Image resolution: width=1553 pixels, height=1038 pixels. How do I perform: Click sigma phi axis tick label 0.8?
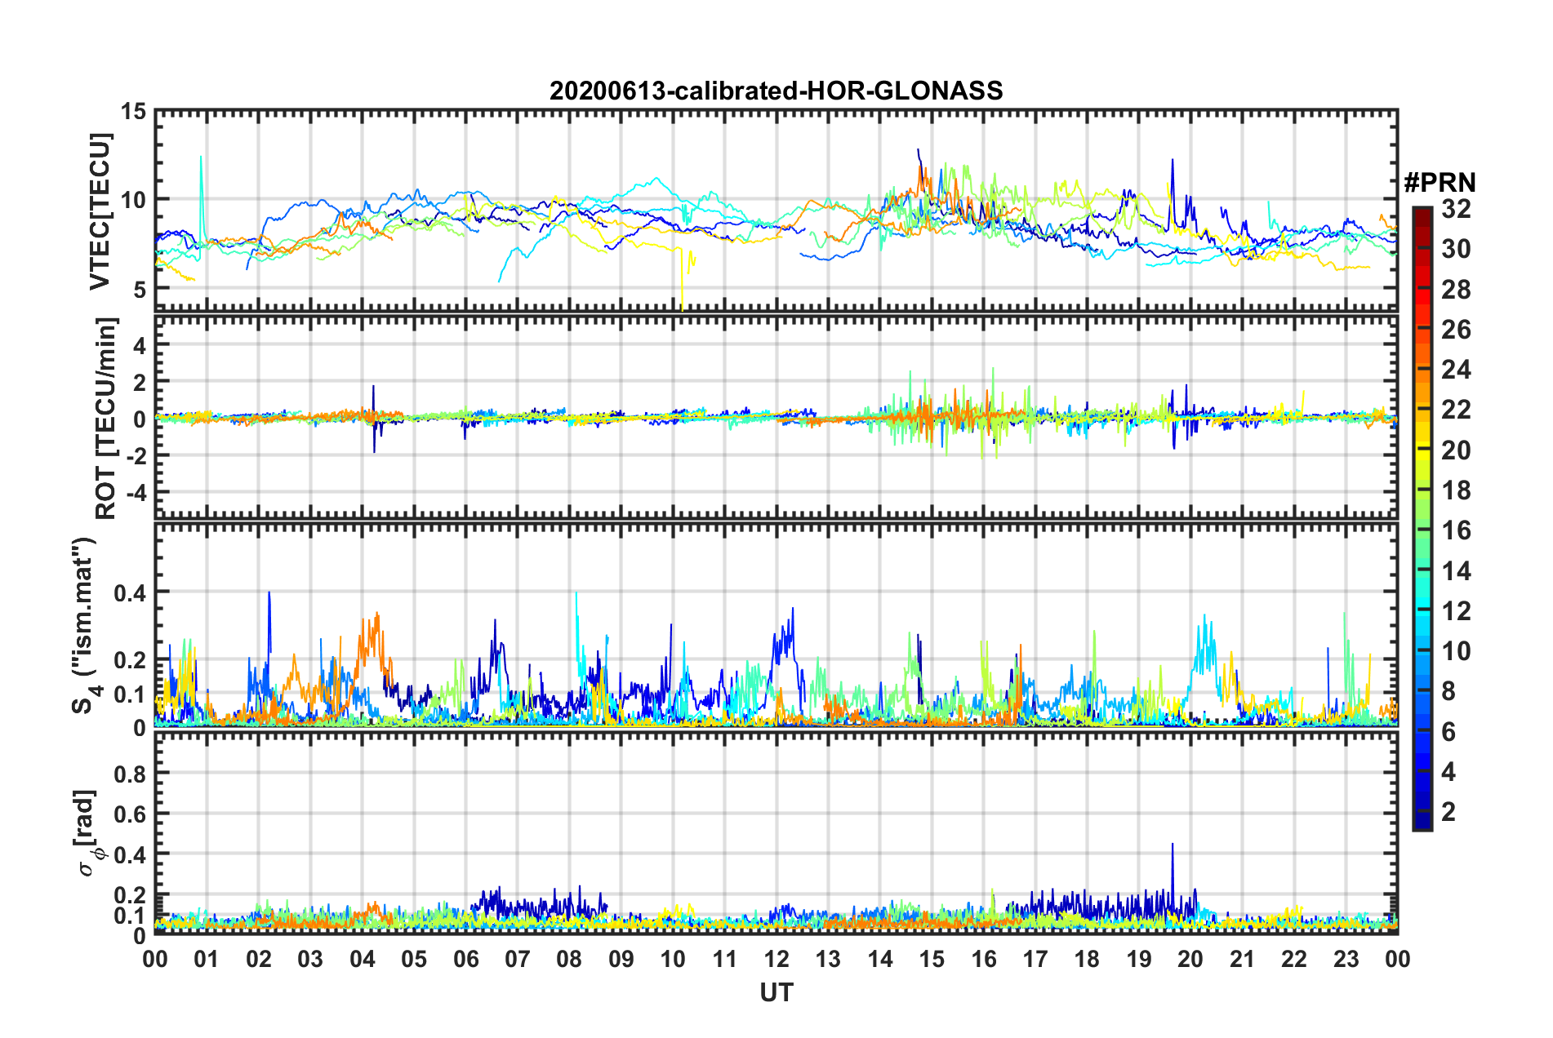point(131,773)
